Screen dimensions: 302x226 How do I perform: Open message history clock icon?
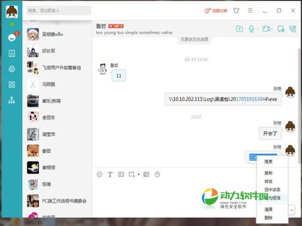point(157,174)
